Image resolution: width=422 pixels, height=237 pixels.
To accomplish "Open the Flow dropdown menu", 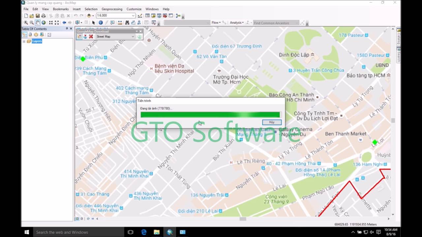I will pos(216,22).
